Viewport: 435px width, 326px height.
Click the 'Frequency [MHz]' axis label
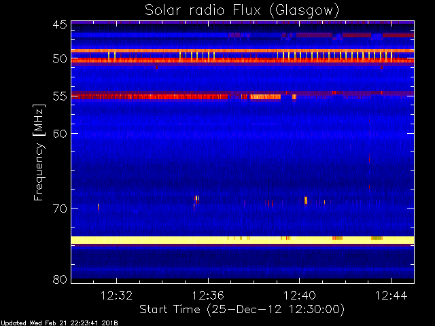[39, 152]
